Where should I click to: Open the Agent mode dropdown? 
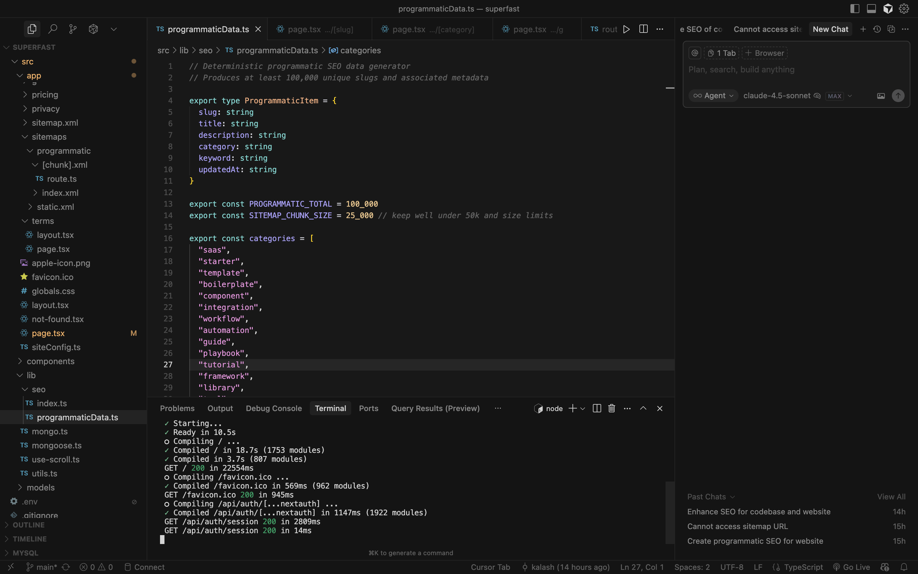click(713, 96)
